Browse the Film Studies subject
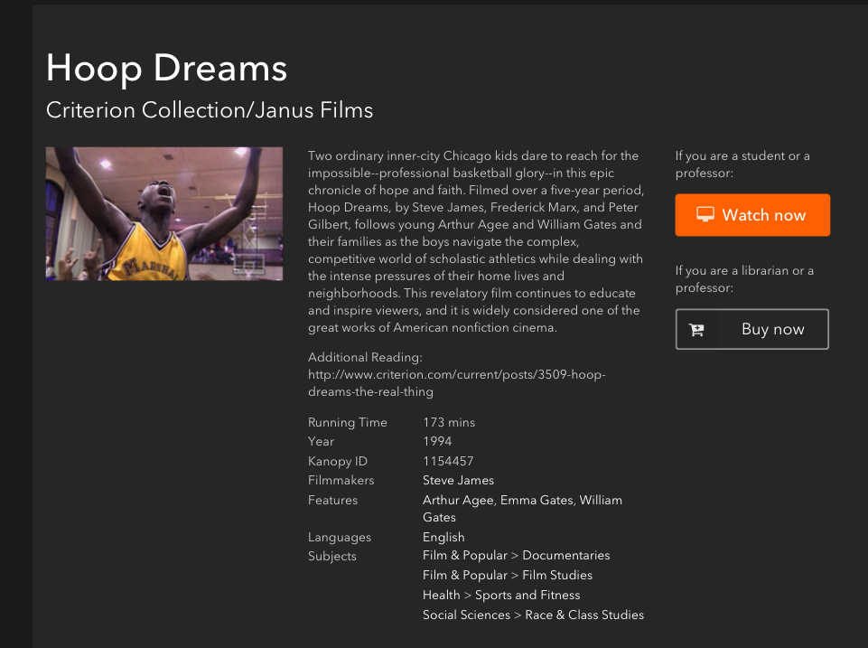Viewport: 868px width, 648px height. click(557, 575)
